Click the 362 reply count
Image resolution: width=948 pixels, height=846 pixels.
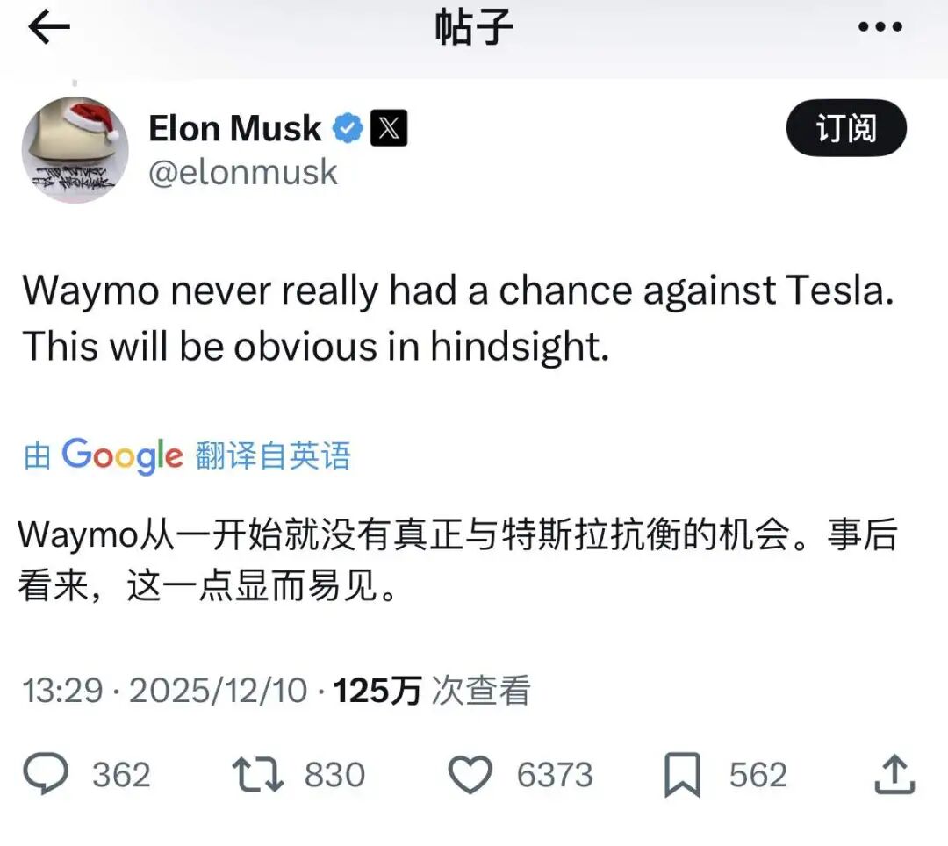tap(123, 773)
